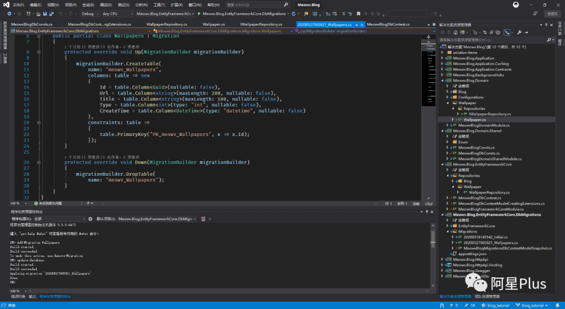Click the Quick Launch search field
This screenshot has width=565, height=309.
coord(257,5)
